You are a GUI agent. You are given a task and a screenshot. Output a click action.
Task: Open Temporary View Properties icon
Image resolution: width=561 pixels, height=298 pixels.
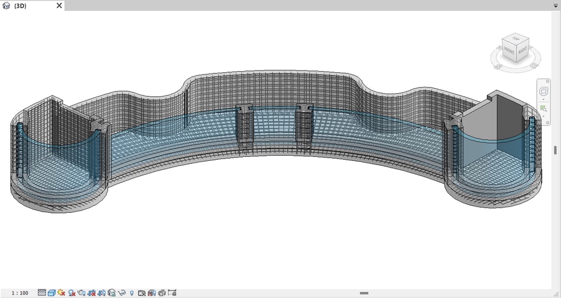[141, 293]
